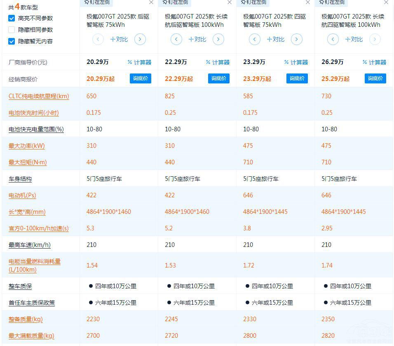Open calculator for 20.29万 price
Image resolution: width=394 pixels, height=346 pixels.
(x=139, y=62)
